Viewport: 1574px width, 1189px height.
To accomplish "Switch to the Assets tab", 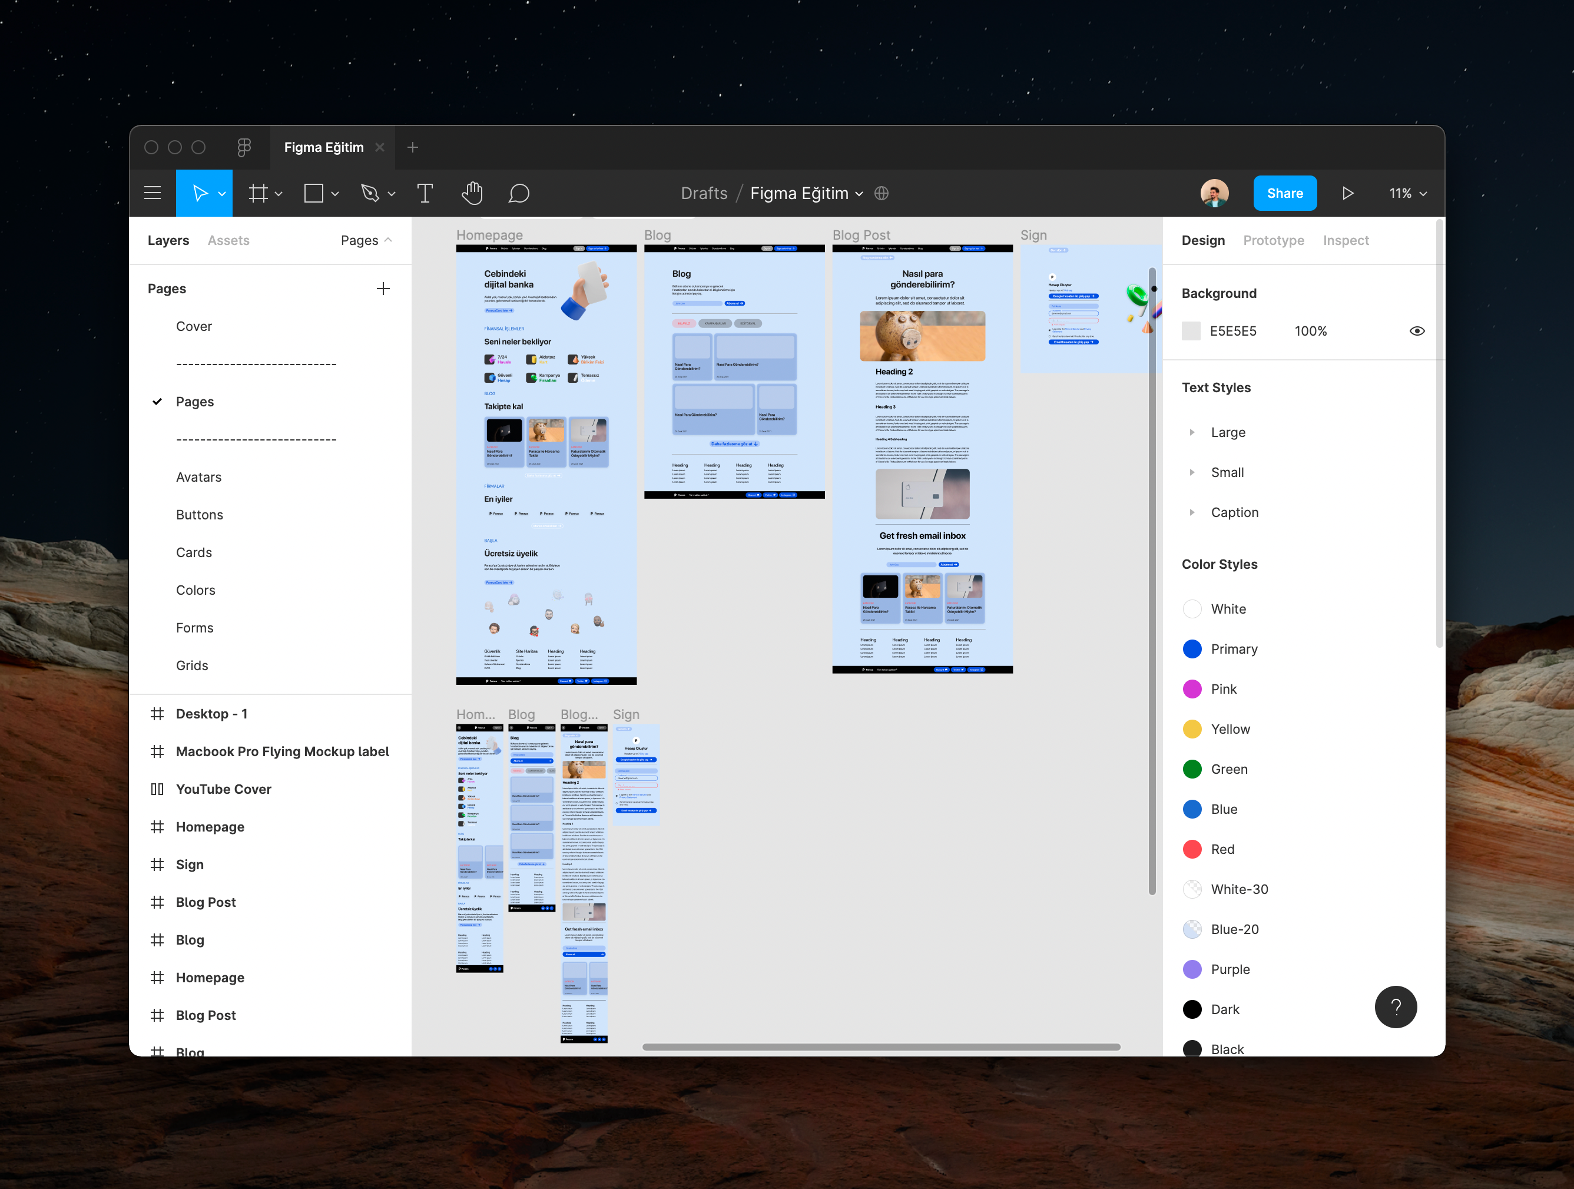I will pos(228,240).
